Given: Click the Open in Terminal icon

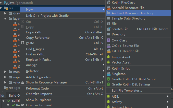Looking at the screenshot, I should [x=23, y=105].
